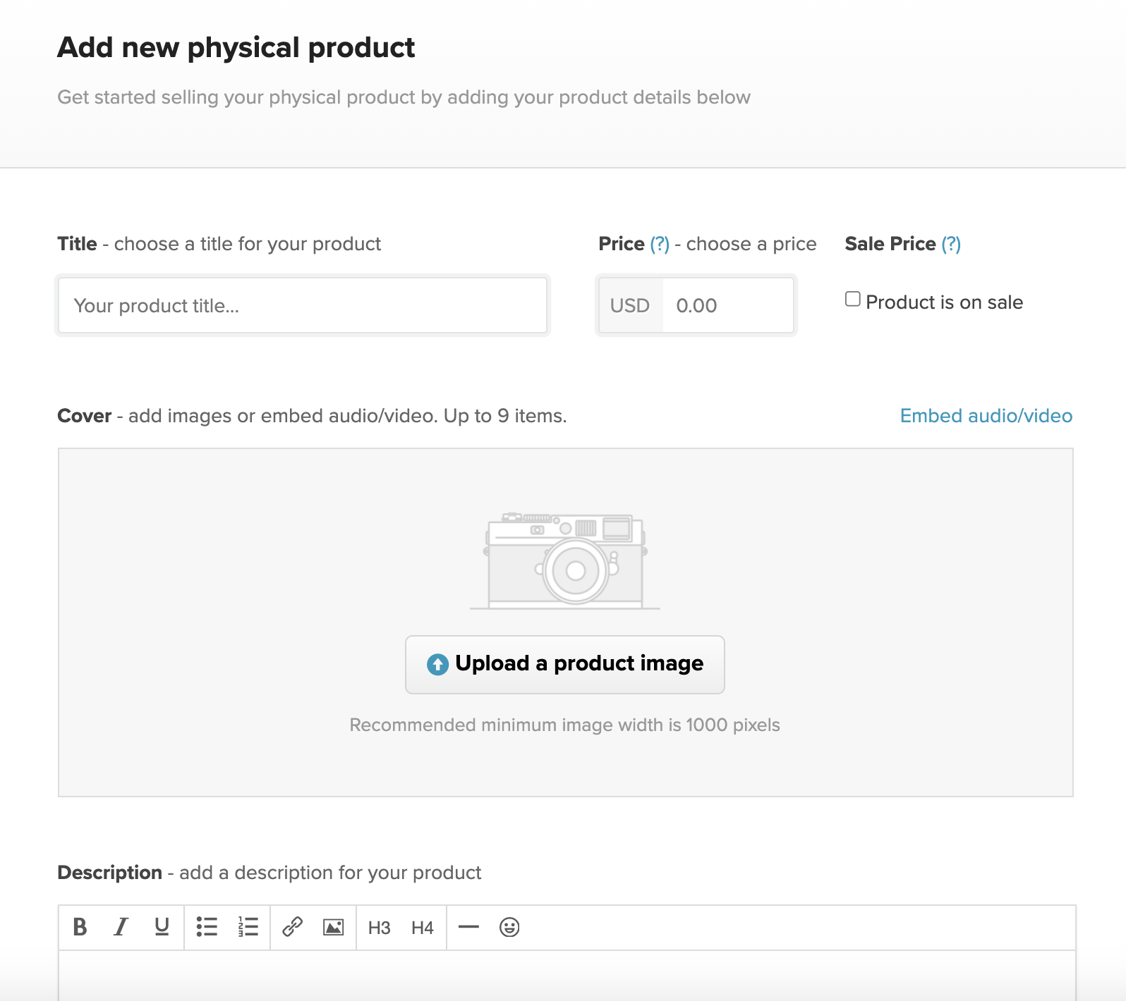Screen dimensions: 1126x1001
Task: Apply H4 heading style
Action: (x=422, y=928)
